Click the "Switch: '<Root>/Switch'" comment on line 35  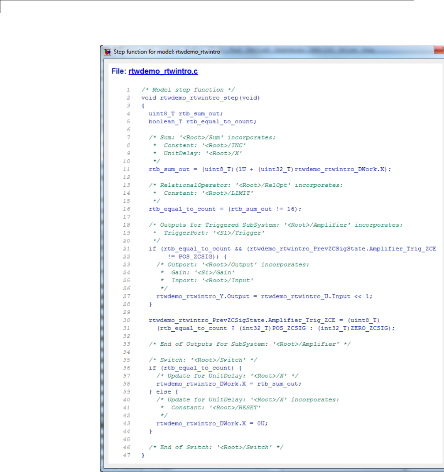tap(203, 360)
